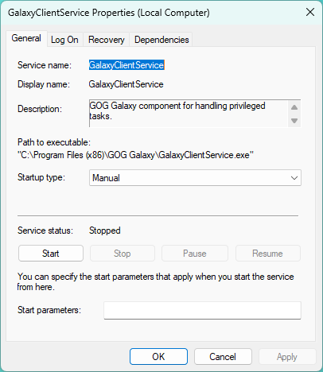Viewport: 323px width, 372px height.
Task: Click the Stopped service status text
Action: [x=105, y=231]
